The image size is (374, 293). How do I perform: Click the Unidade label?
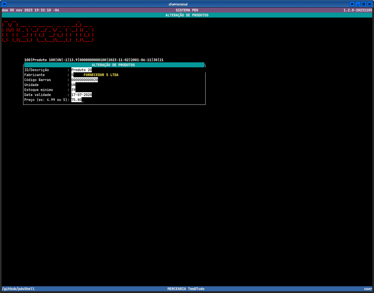(31, 85)
